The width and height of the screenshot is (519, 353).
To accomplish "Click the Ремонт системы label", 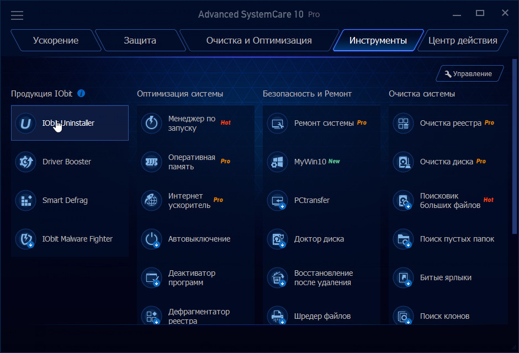I will pos(324,123).
